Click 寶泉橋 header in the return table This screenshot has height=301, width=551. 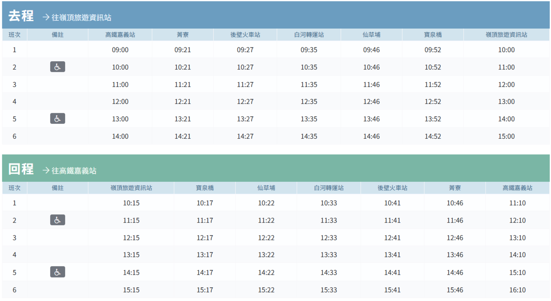coord(205,188)
